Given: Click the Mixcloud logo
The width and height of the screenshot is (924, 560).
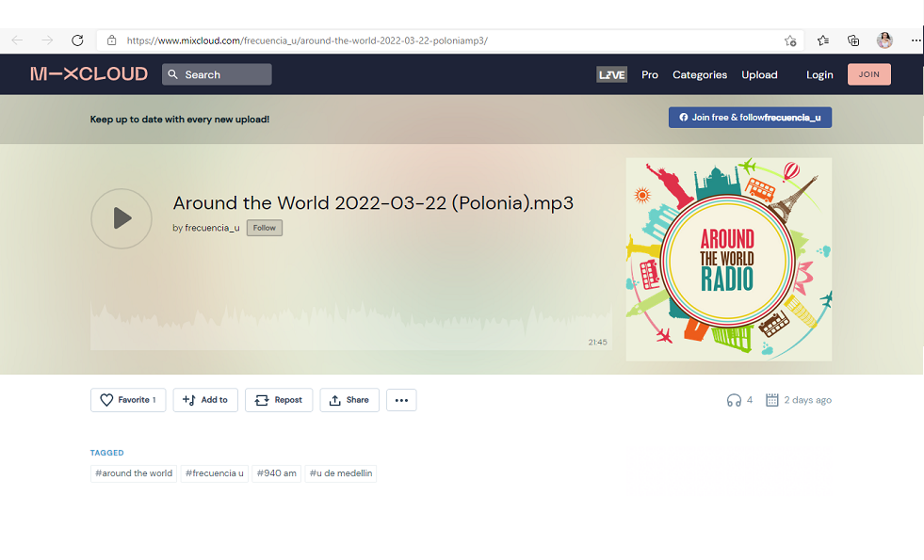Looking at the screenshot, I should [x=89, y=74].
